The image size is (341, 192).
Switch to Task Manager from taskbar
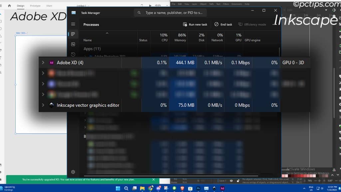(206, 188)
